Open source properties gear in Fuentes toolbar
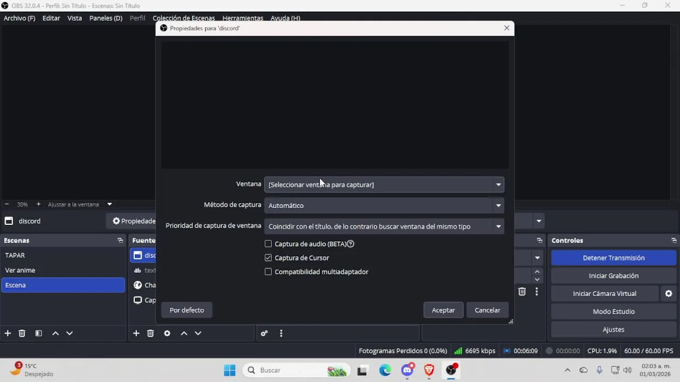680x382 pixels. click(167, 333)
